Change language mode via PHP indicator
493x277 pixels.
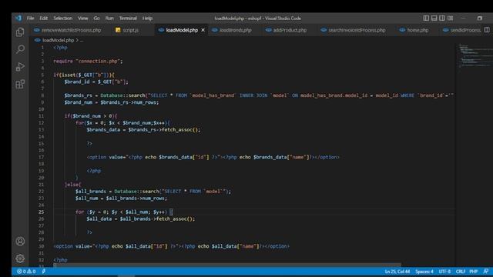pyautogui.click(x=474, y=272)
